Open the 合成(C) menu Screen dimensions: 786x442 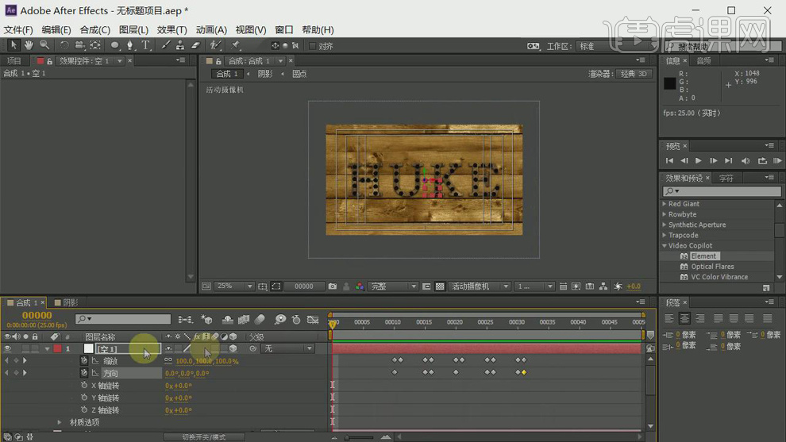coord(94,29)
